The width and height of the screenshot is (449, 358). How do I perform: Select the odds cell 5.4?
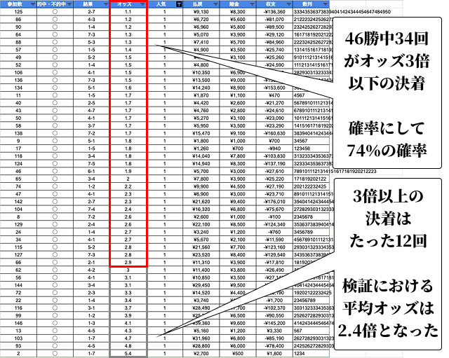[128, 353]
